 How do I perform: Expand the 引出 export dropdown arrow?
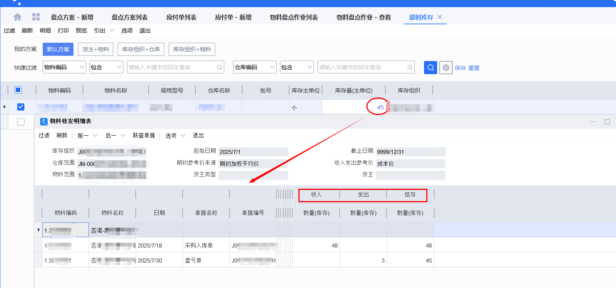[x=111, y=30]
